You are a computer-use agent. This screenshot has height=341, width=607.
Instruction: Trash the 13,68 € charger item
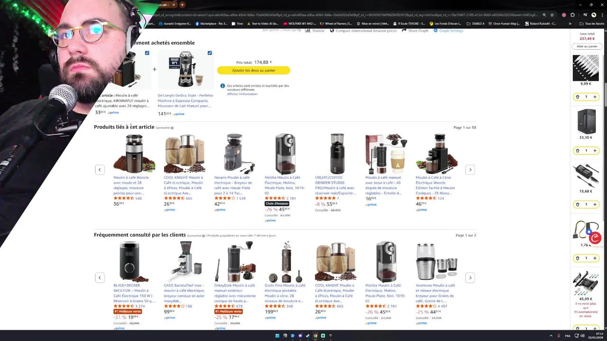click(x=577, y=205)
